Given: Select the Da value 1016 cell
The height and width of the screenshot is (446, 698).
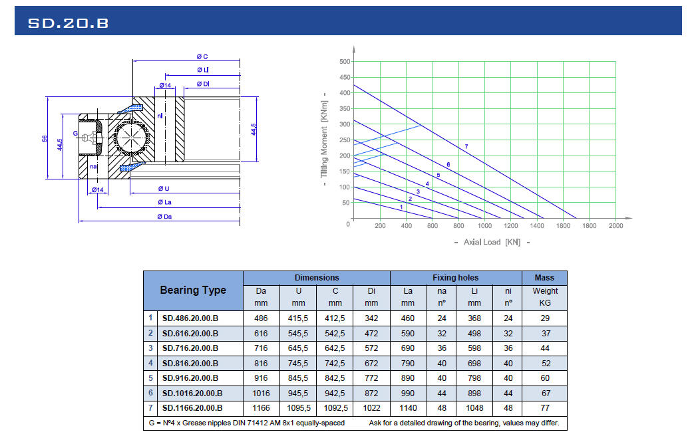Looking at the screenshot, I should pos(262,393).
